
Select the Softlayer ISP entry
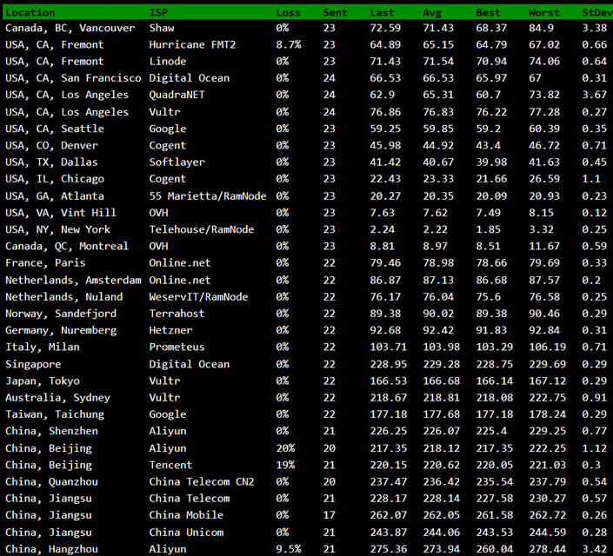pos(177,162)
